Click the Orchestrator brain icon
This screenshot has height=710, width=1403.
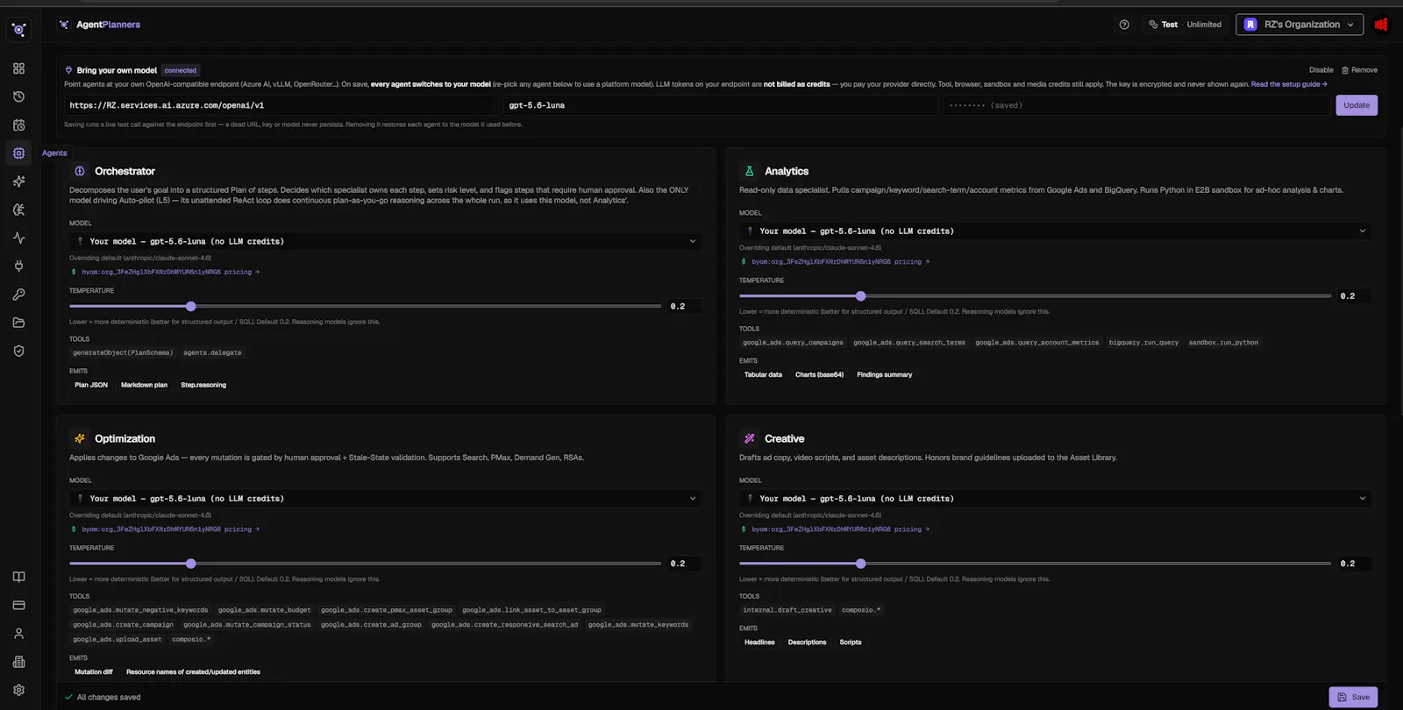[80, 171]
